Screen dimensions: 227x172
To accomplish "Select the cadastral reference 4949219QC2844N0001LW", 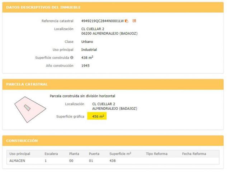I will (102, 21).
